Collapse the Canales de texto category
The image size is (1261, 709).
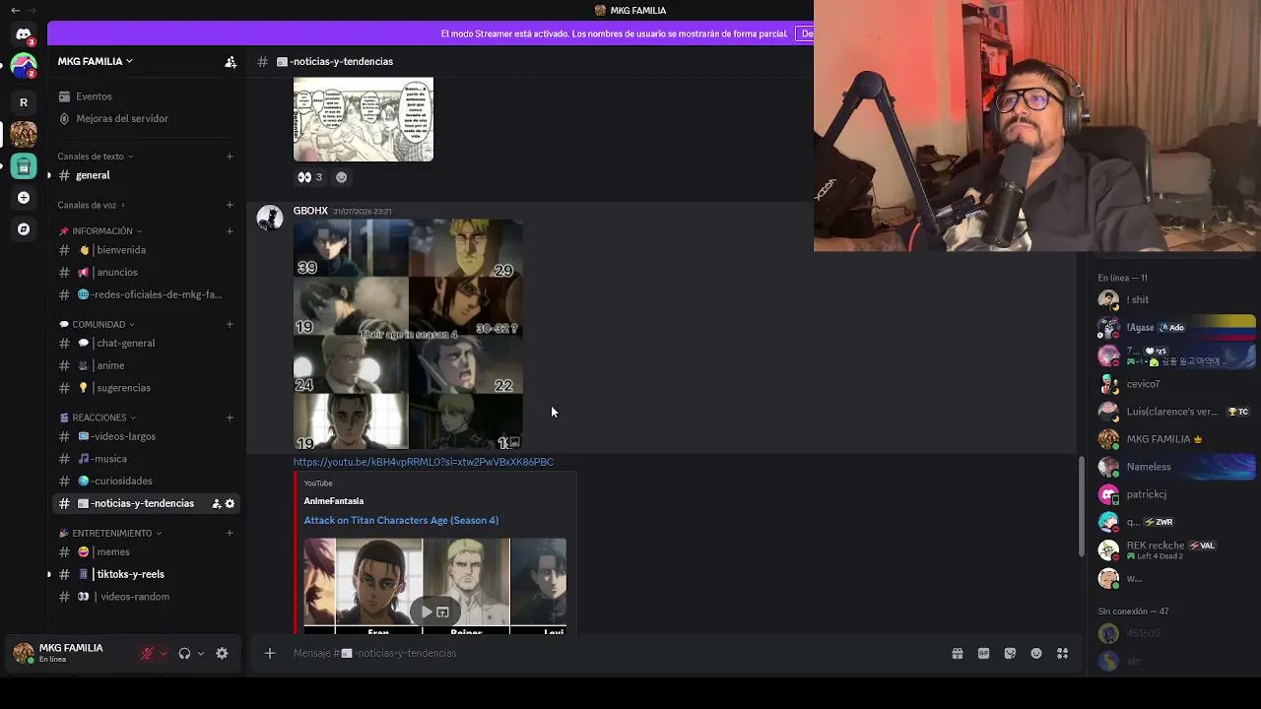pyautogui.click(x=95, y=156)
